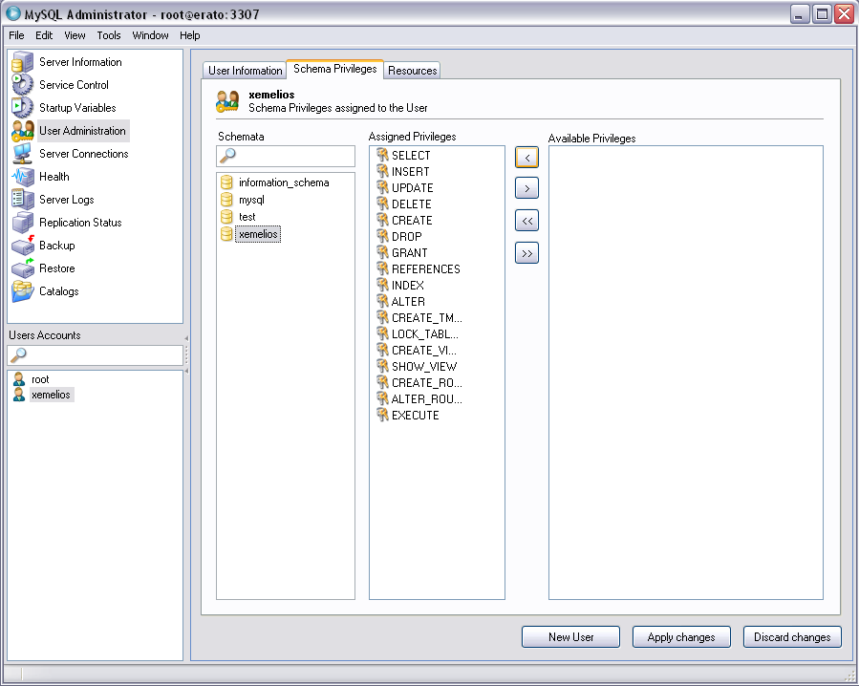Viewport: 859px width, 686px height.
Task: Switch to the Resources tab
Action: tap(413, 71)
